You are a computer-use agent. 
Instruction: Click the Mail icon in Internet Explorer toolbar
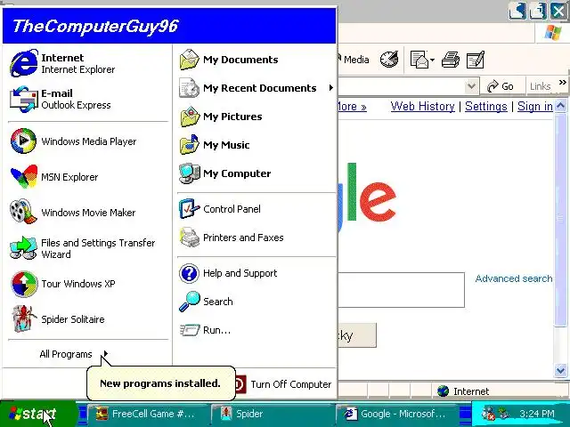[x=419, y=60]
